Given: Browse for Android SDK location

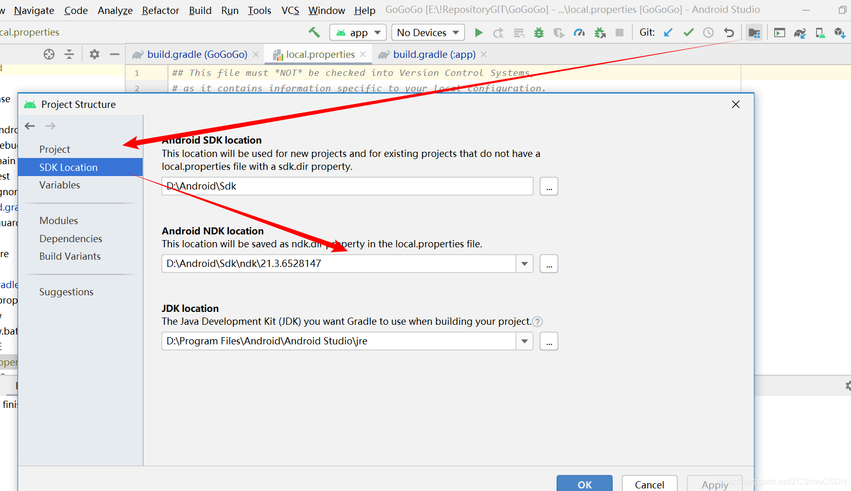Looking at the screenshot, I should (x=549, y=186).
